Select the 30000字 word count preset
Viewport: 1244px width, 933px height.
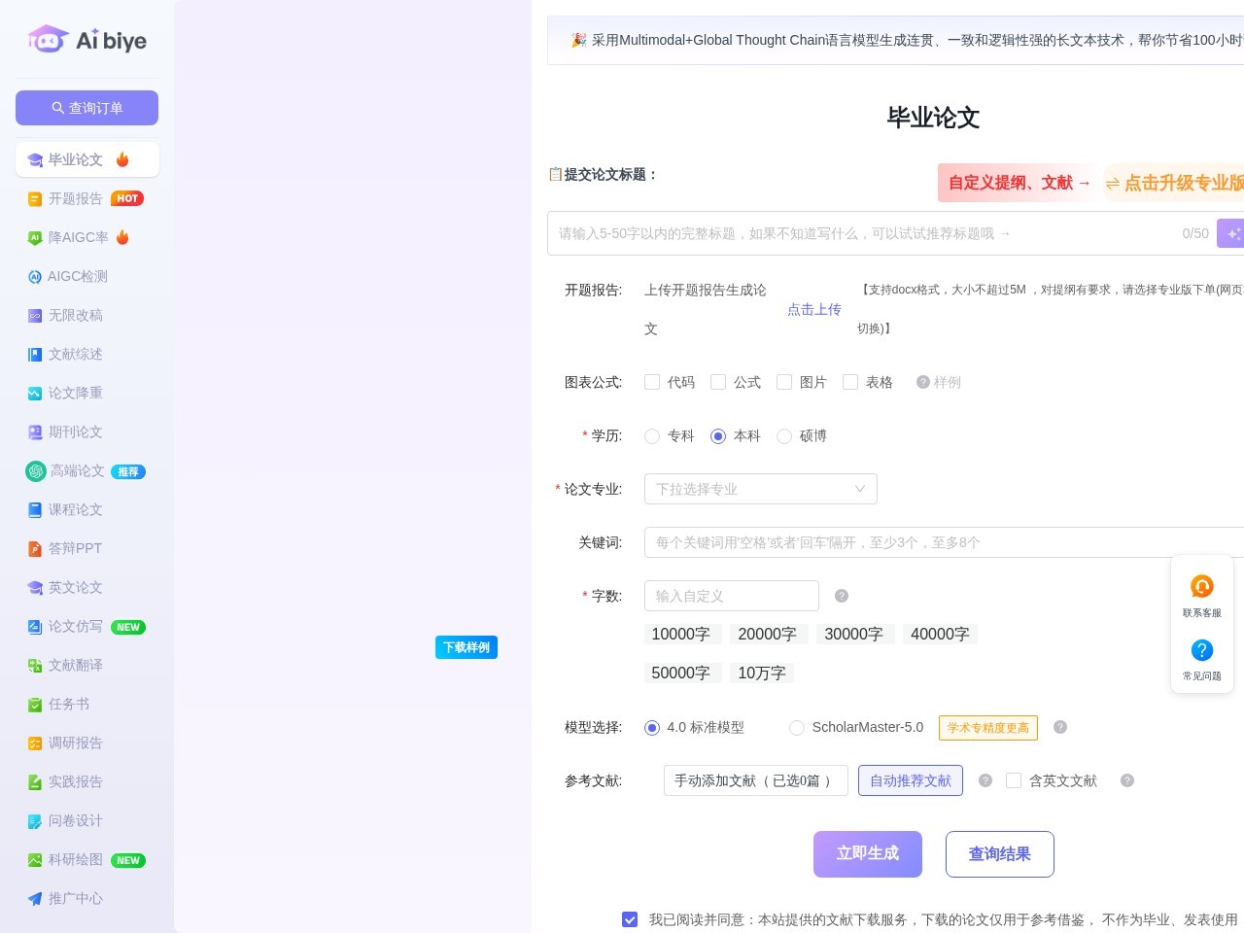pos(853,635)
